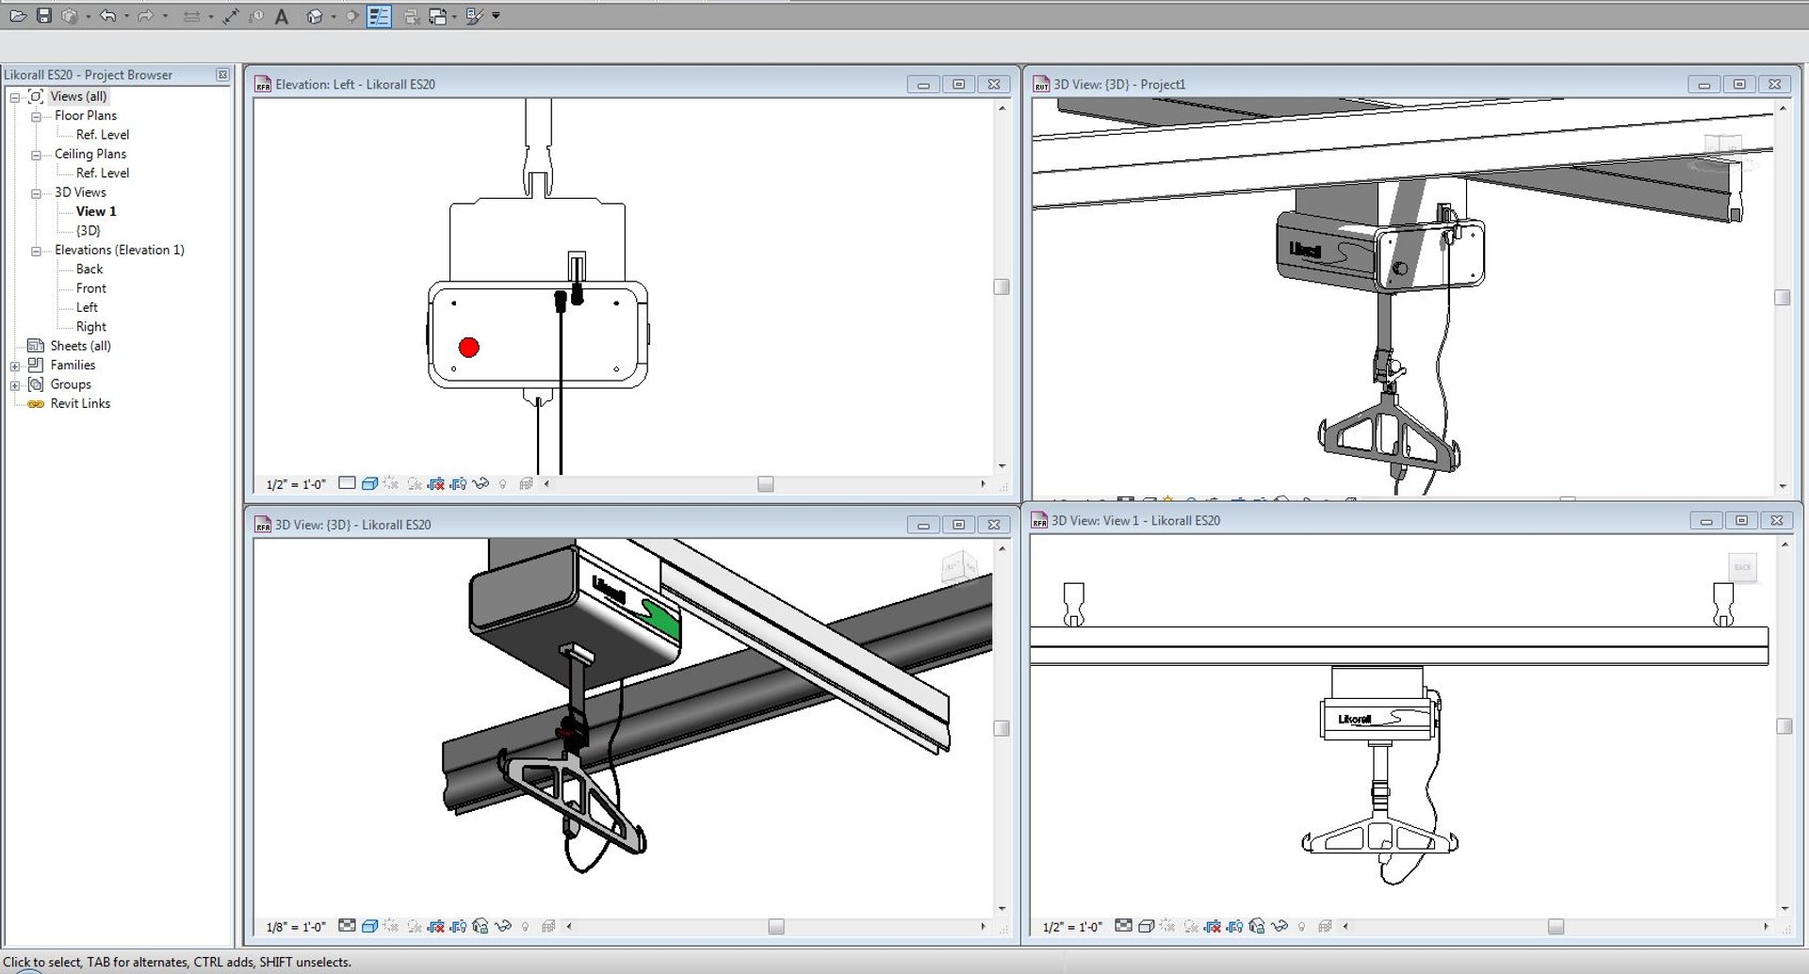Open the Front elevation in Project Browser
Viewport: 1809px width, 974px height.
click(x=91, y=288)
